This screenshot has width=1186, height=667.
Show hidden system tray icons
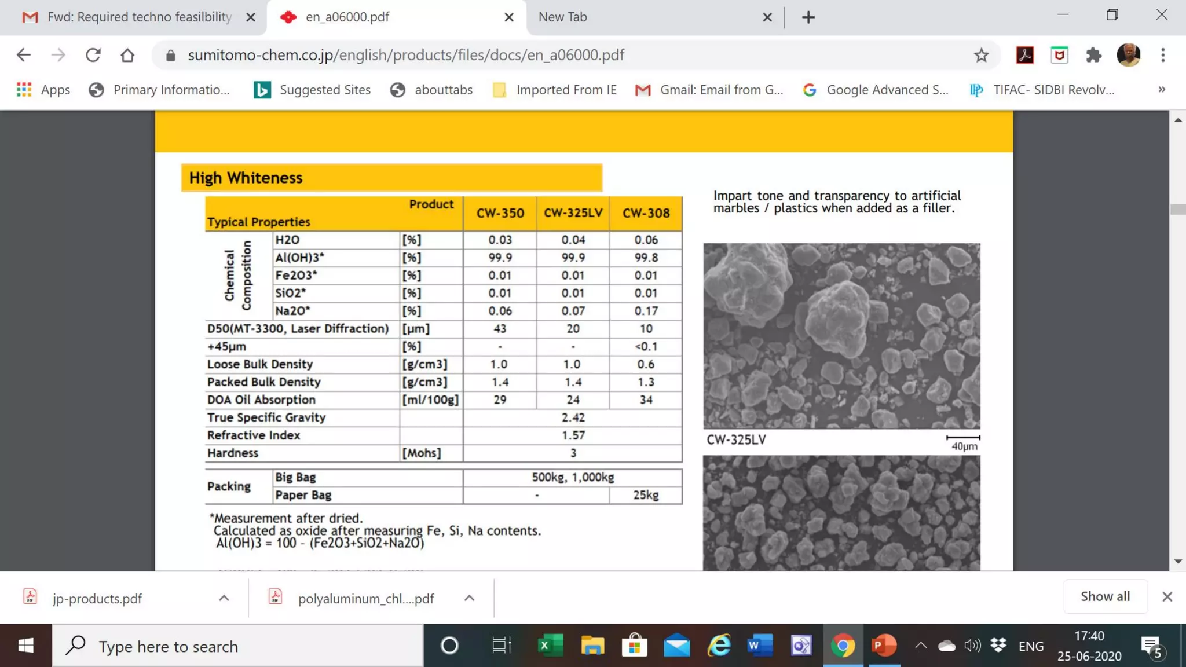[x=921, y=646]
